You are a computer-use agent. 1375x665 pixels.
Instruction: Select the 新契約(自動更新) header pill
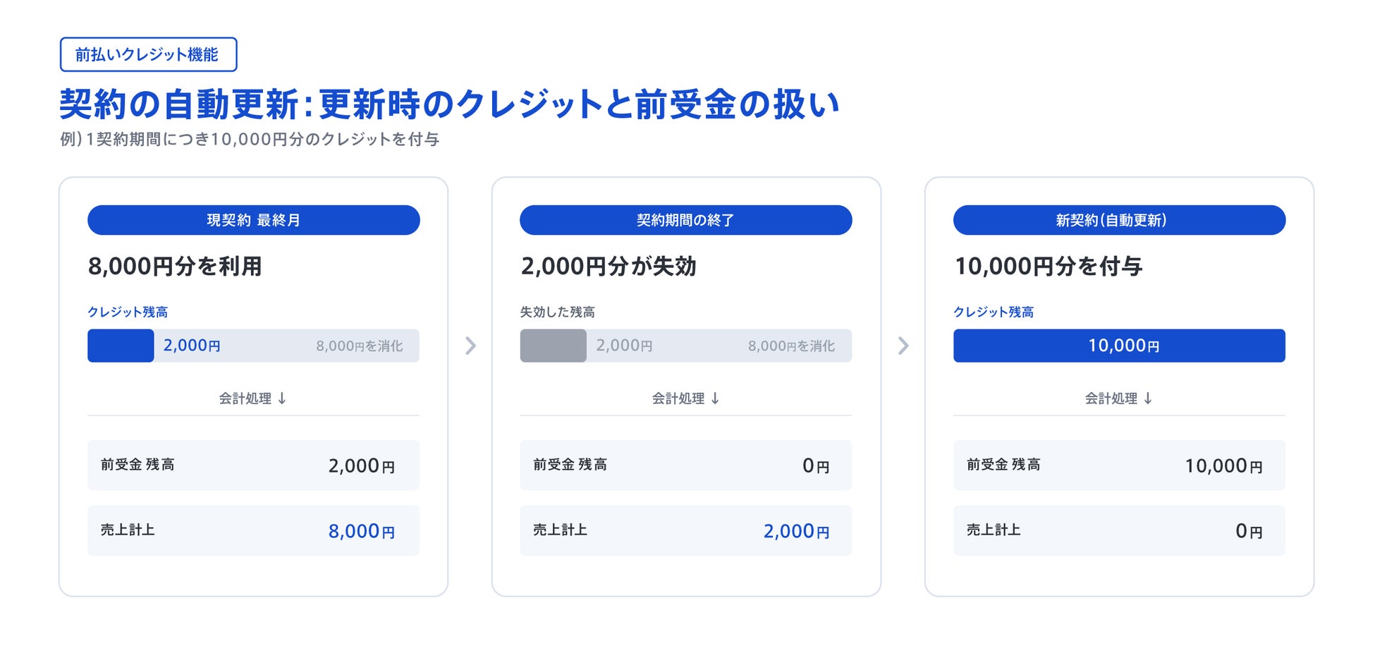[1119, 220]
